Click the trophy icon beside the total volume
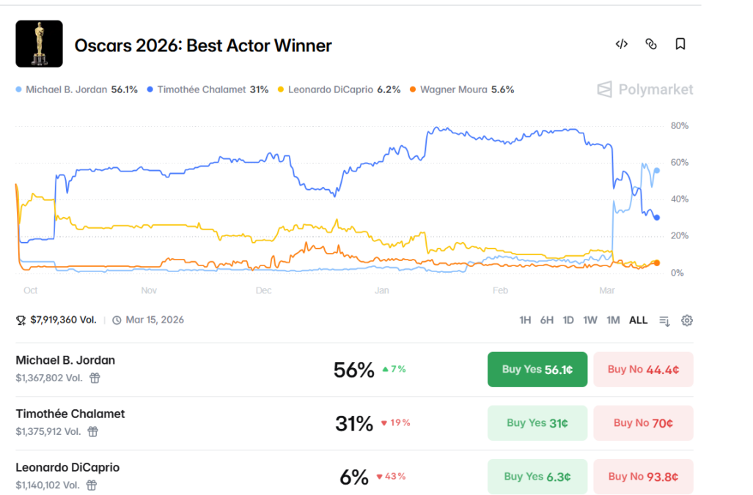 tap(19, 320)
